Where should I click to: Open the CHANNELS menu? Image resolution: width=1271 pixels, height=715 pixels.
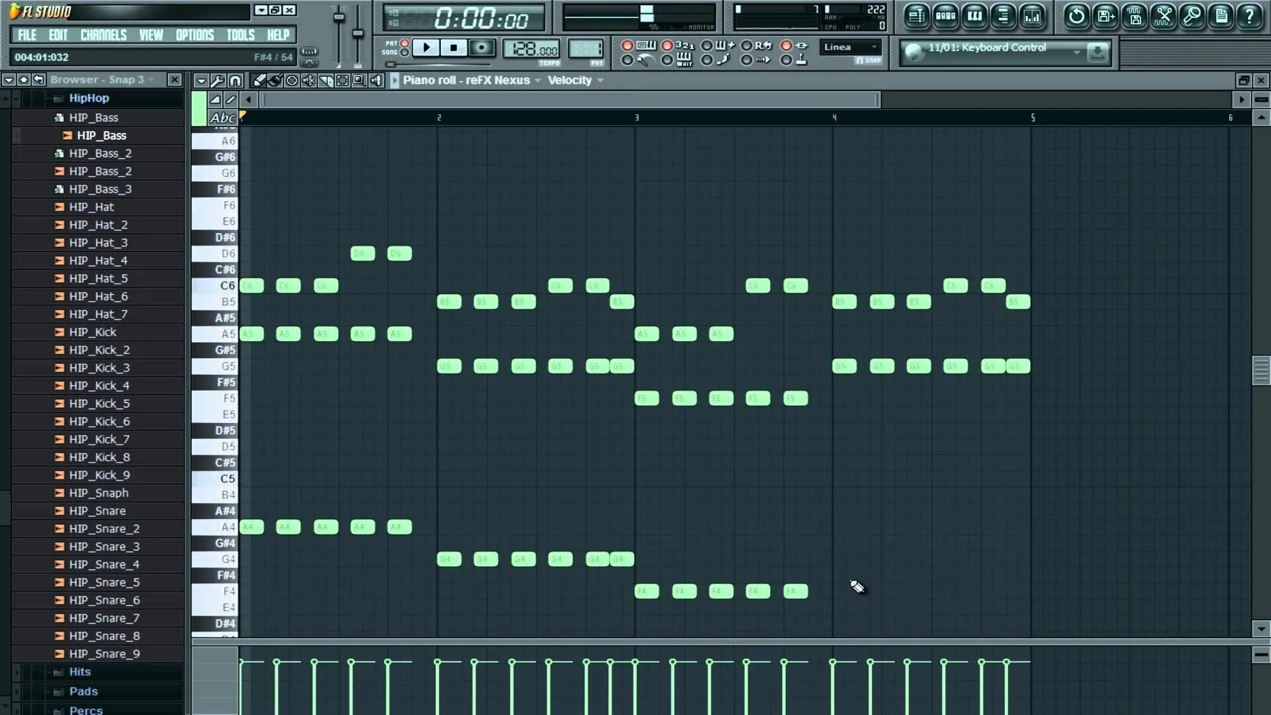coord(103,35)
